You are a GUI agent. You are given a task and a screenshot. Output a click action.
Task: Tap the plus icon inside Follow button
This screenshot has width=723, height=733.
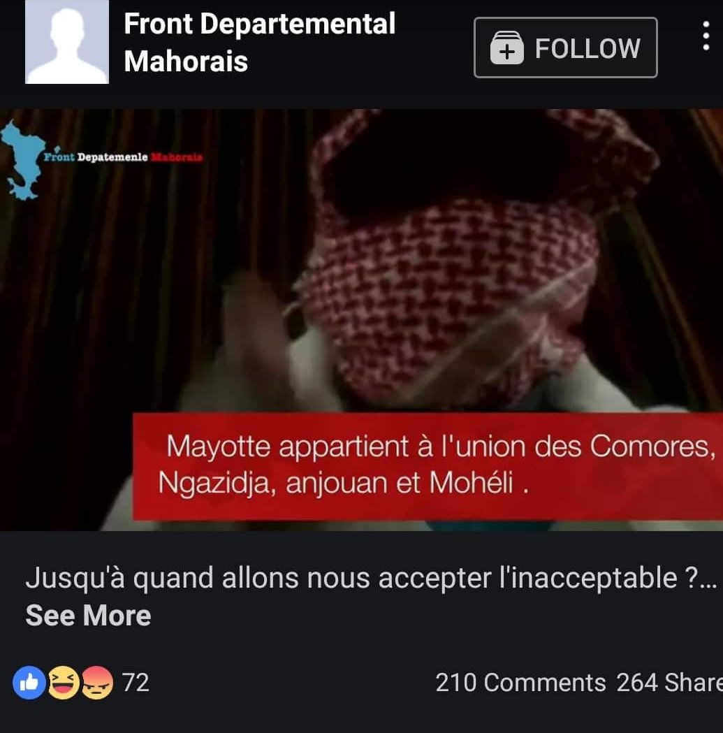pos(506,48)
